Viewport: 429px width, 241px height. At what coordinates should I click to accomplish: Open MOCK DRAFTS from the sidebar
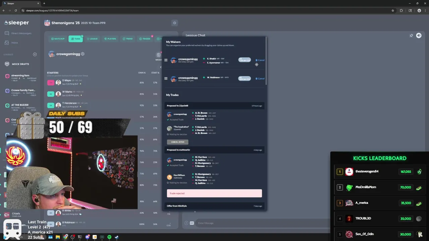click(17, 64)
